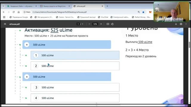Open the VirusTotal bookmark
This screenshot has width=191, height=107.
click(x=103, y=17)
